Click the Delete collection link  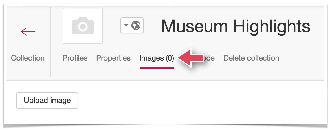[251, 58]
